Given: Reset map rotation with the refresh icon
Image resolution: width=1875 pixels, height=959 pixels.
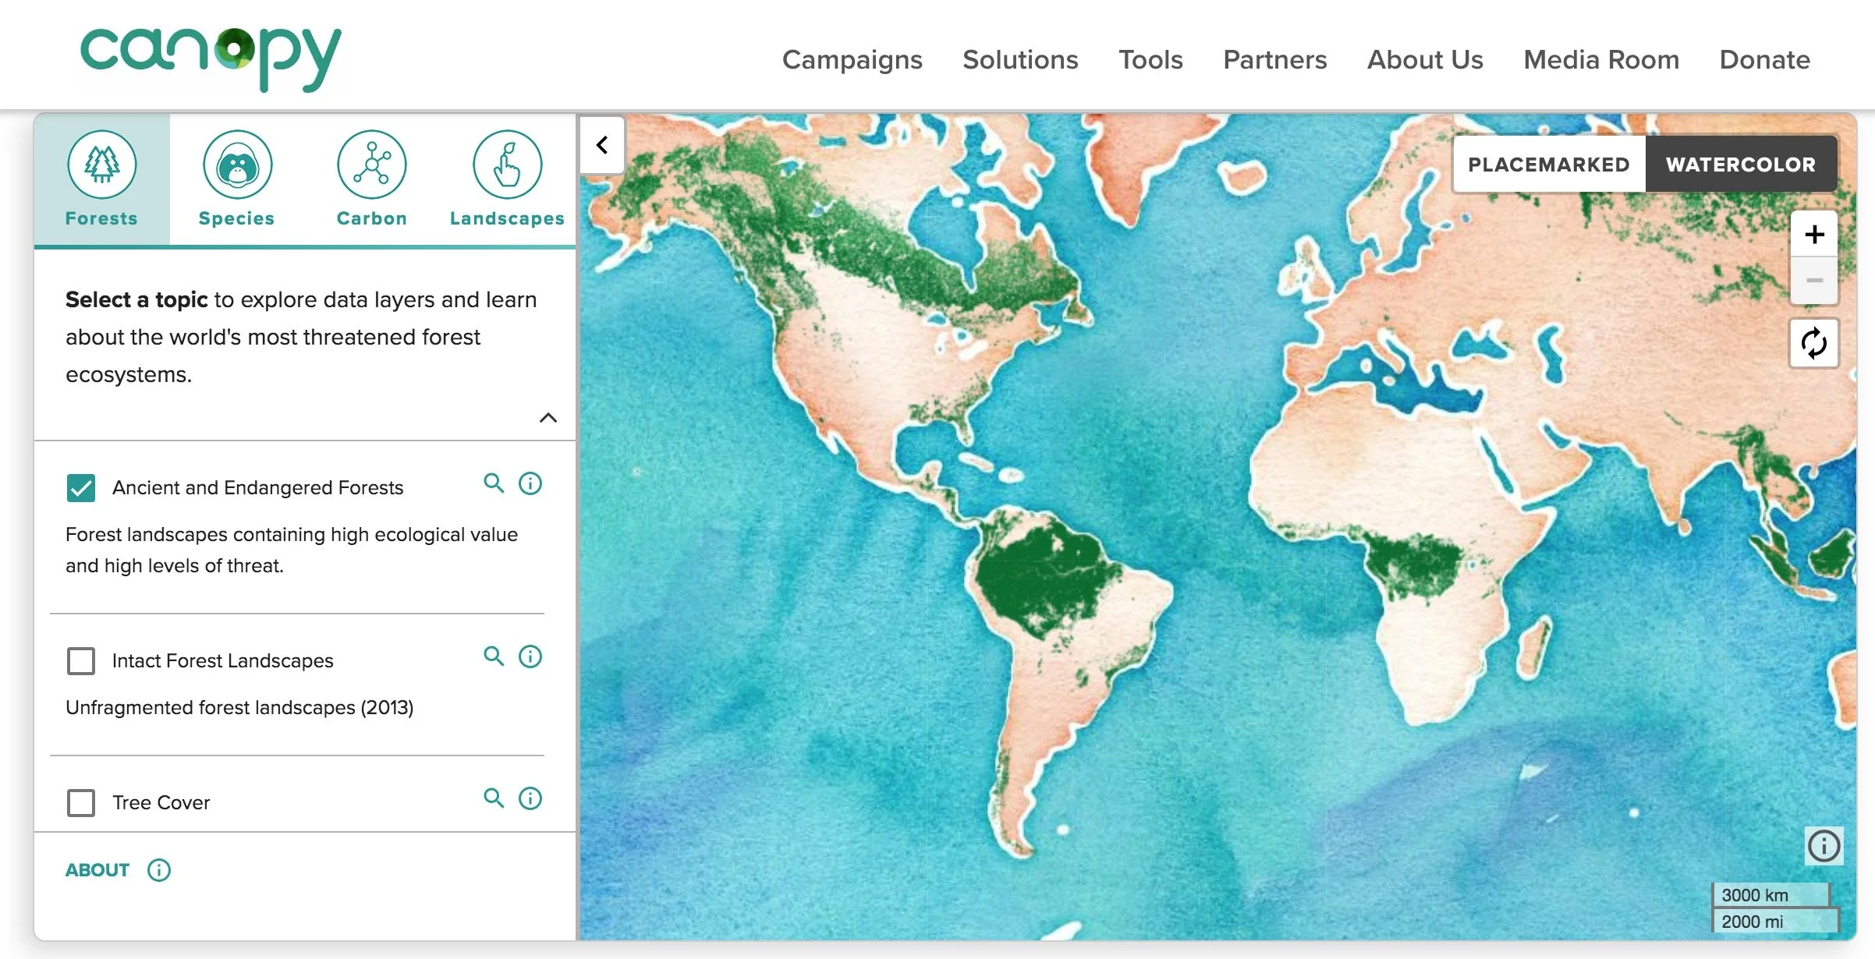Looking at the screenshot, I should click(x=1813, y=343).
